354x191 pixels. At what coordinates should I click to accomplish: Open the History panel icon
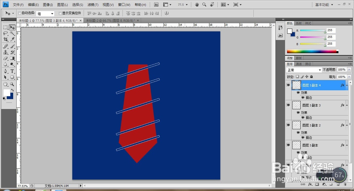[280, 28]
